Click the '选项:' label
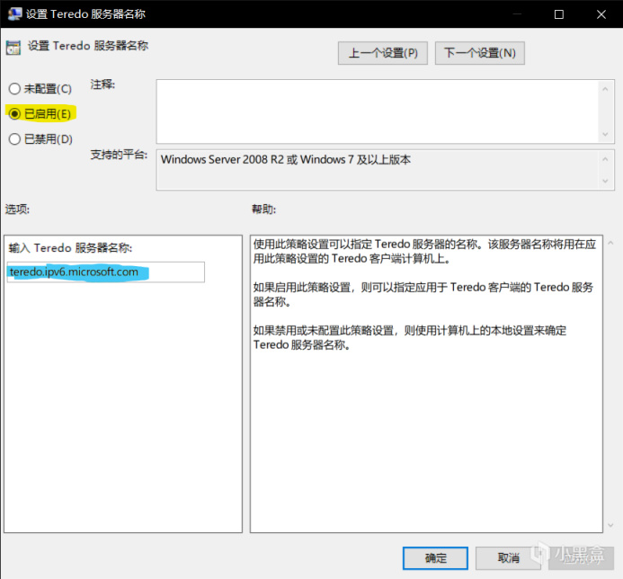623x579 pixels. click(x=17, y=209)
